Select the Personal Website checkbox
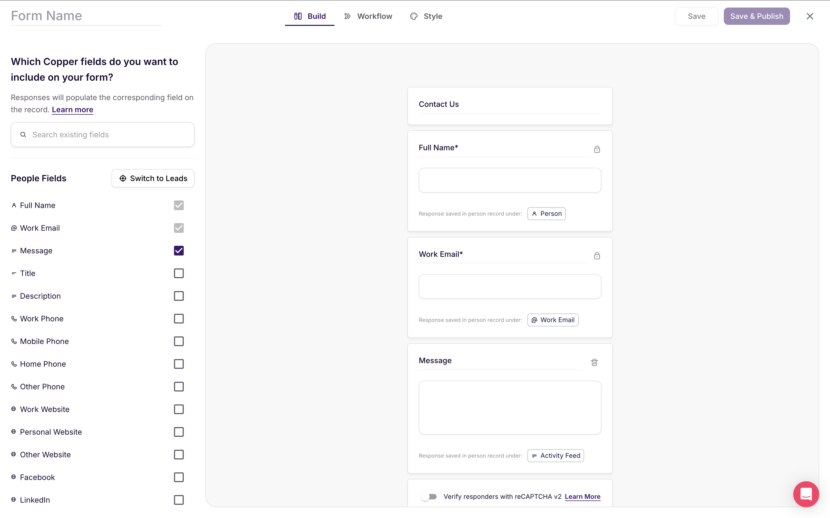The height and width of the screenshot is (518, 830). tap(179, 432)
